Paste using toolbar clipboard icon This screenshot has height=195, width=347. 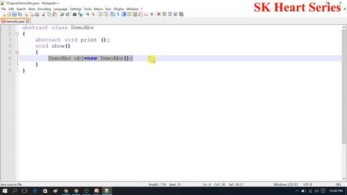pos(55,15)
